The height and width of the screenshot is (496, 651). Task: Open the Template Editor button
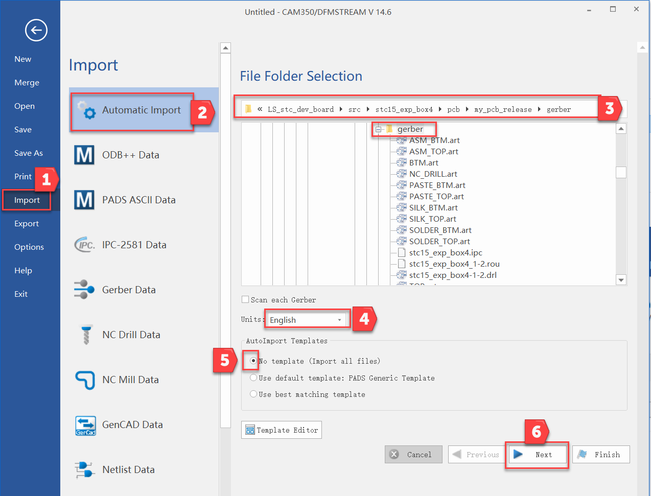pyautogui.click(x=282, y=430)
